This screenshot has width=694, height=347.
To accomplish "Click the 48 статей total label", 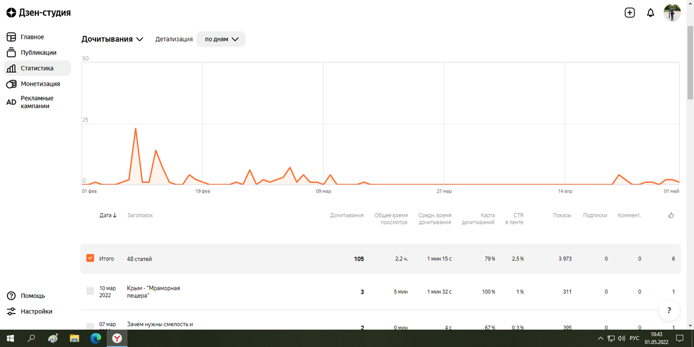I will (x=139, y=259).
